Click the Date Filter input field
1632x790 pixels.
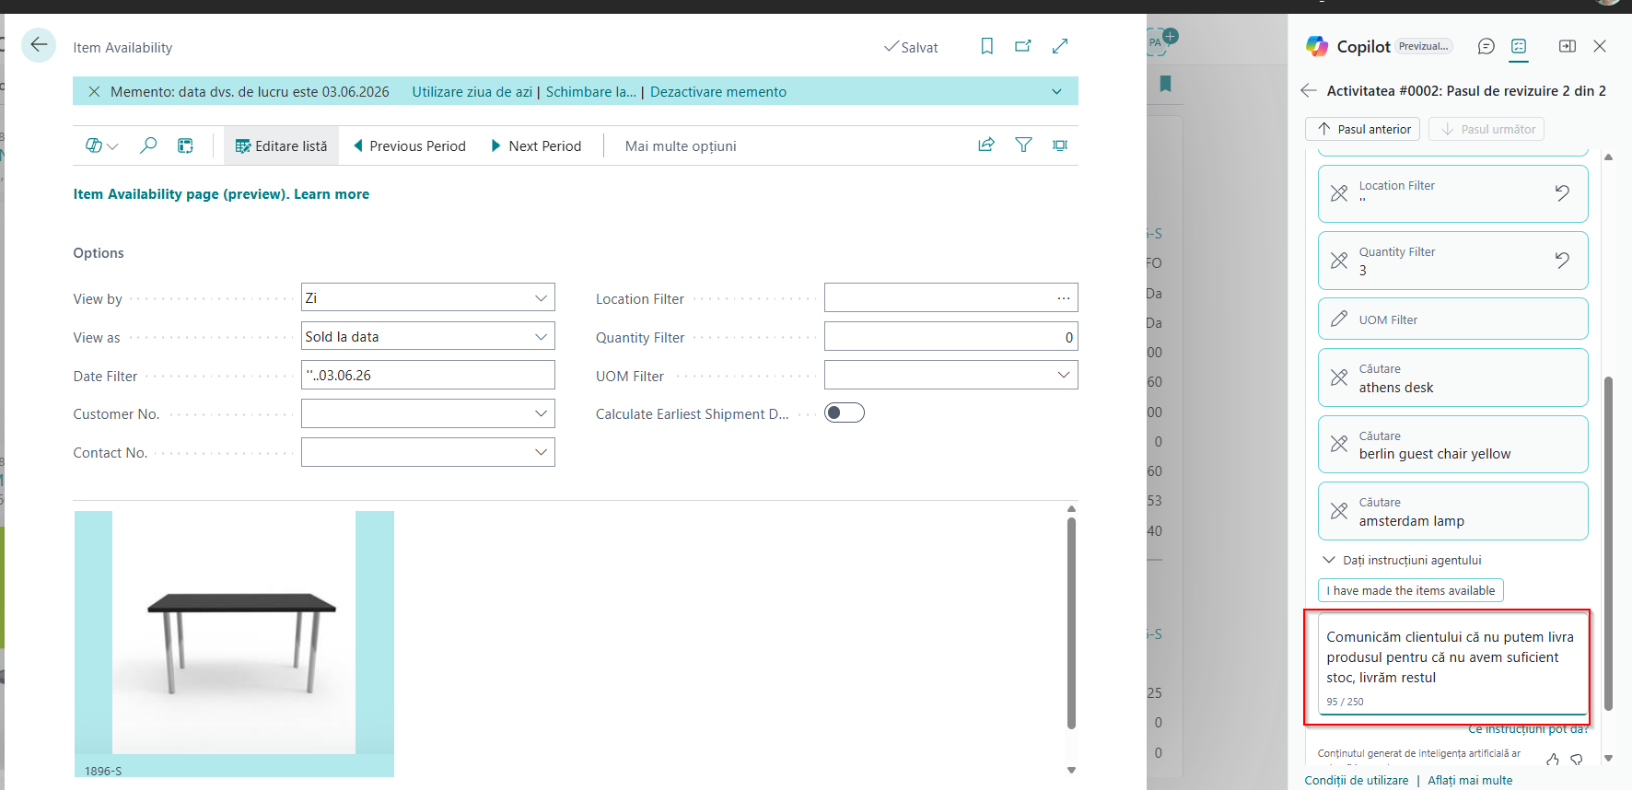pos(428,376)
